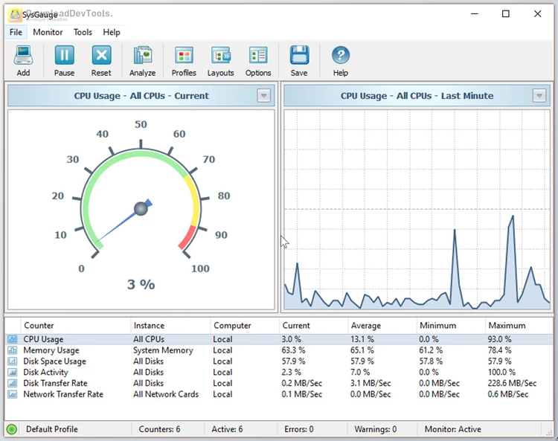Click the 3 % gauge readout

tap(141, 285)
